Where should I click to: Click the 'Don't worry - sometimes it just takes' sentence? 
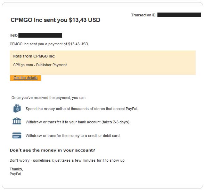[x=67, y=160]
